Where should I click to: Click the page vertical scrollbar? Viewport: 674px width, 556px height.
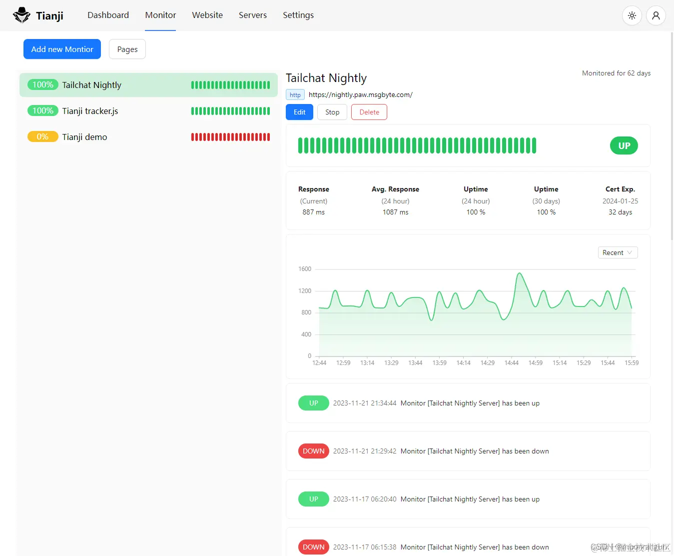click(672, 135)
